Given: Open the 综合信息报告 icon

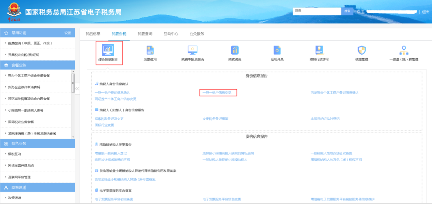Looking at the screenshot, I should pyautogui.click(x=108, y=50).
